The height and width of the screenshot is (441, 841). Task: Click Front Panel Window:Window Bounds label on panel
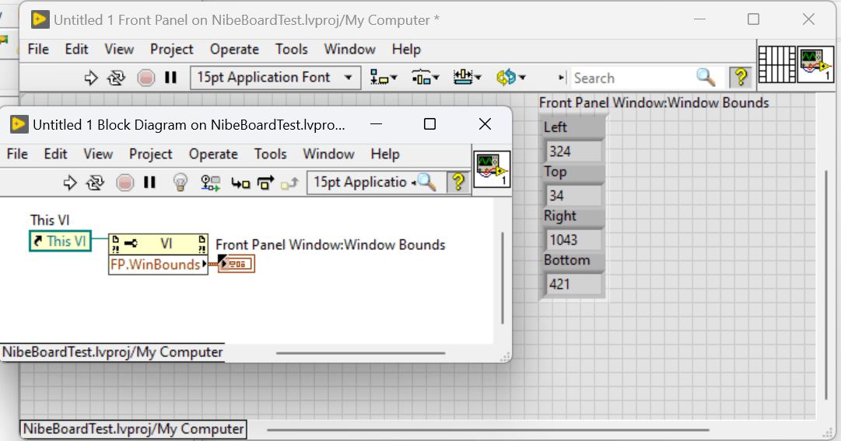(x=654, y=102)
